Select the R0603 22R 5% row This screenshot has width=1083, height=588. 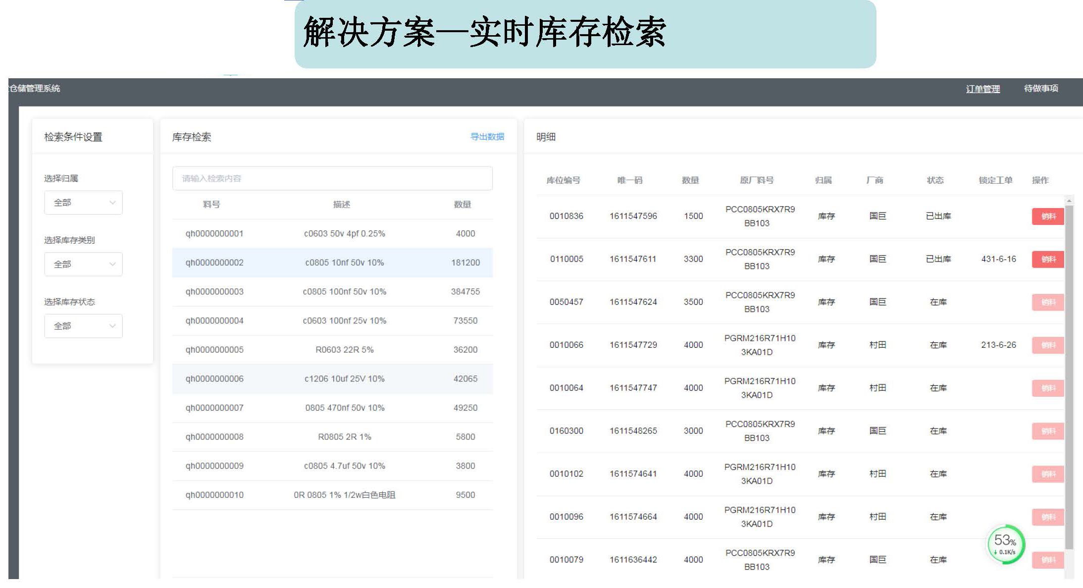[344, 350]
